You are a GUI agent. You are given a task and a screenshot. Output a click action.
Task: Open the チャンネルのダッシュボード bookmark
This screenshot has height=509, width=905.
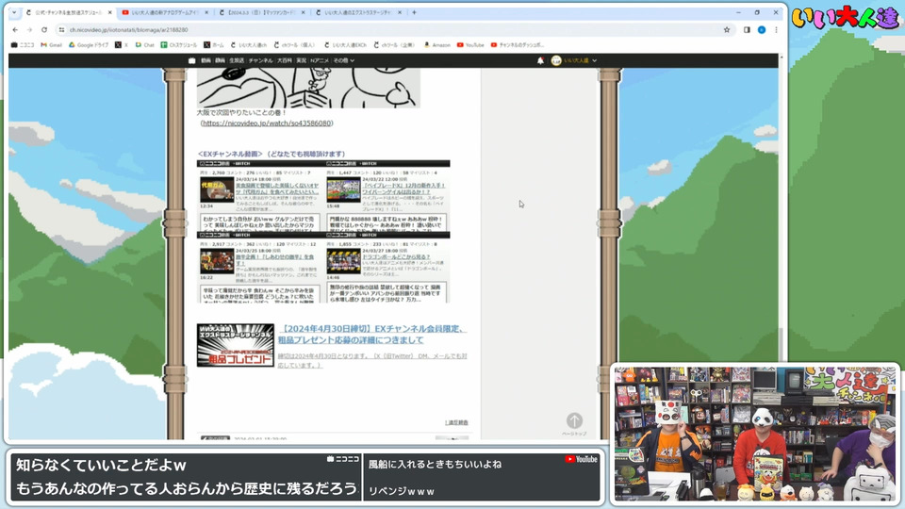(x=518, y=44)
